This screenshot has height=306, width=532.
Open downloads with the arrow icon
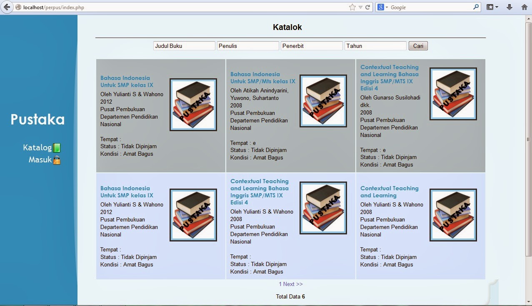pyautogui.click(x=509, y=7)
